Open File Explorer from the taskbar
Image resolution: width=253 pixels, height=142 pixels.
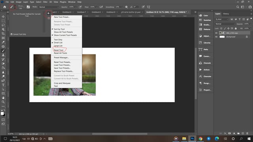184,138
